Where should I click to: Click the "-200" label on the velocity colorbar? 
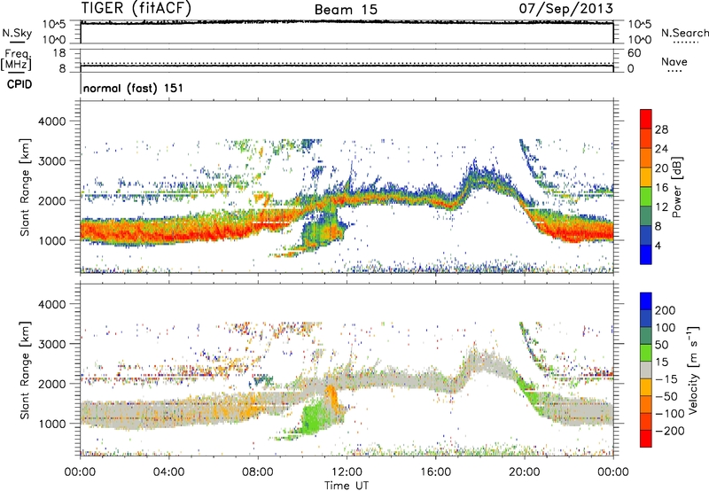670,432
